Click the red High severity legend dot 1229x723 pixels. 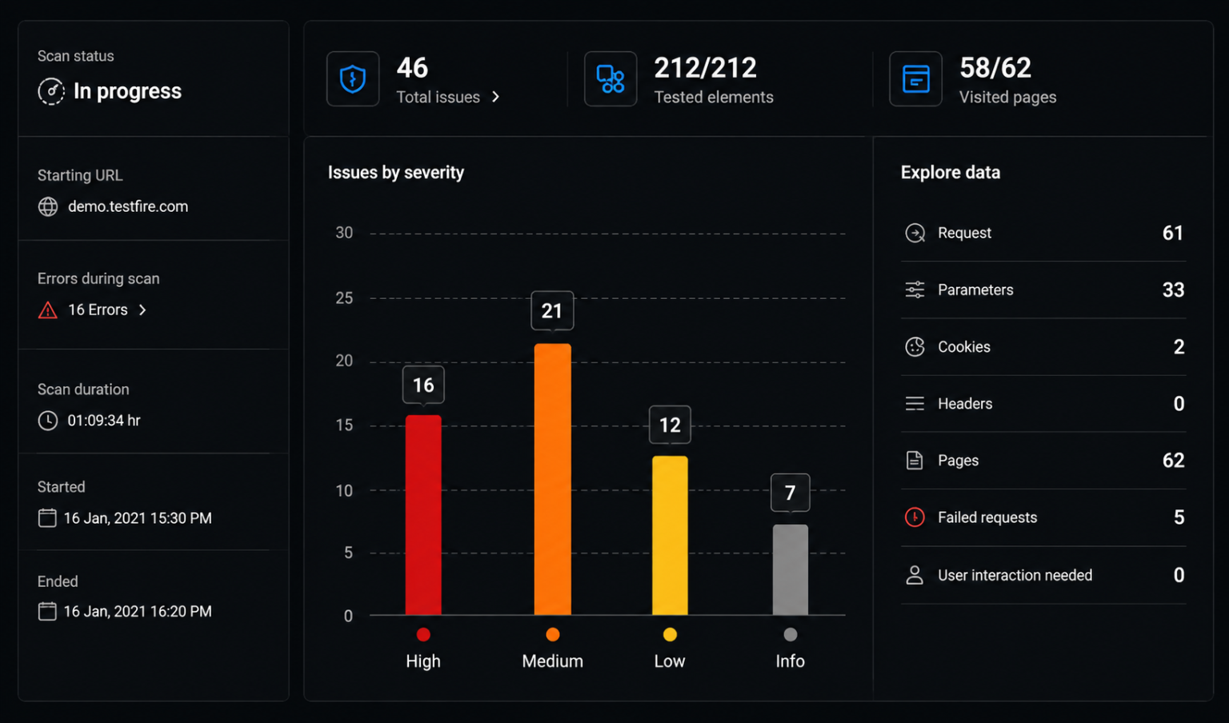pyautogui.click(x=423, y=634)
